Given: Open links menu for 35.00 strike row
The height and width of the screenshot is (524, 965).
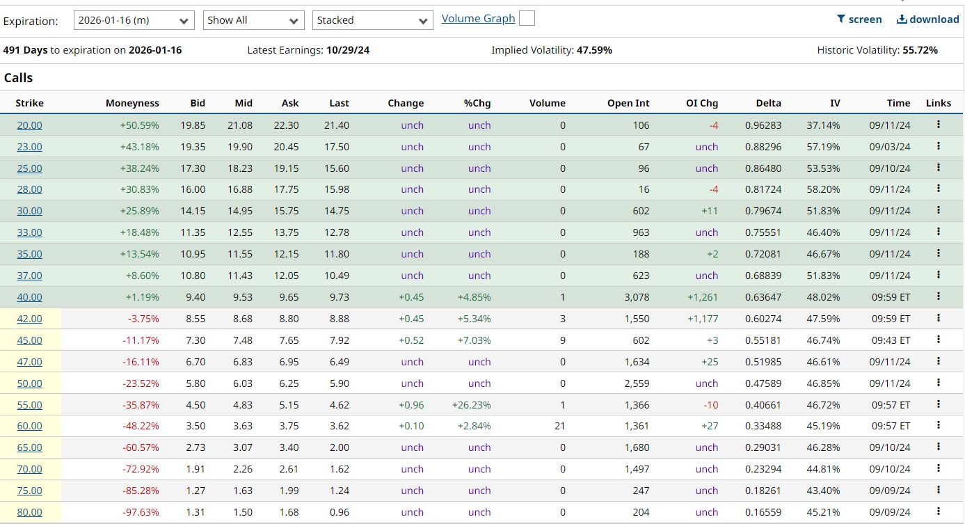Looking at the screenshot, I should click(x=938, y=253).
